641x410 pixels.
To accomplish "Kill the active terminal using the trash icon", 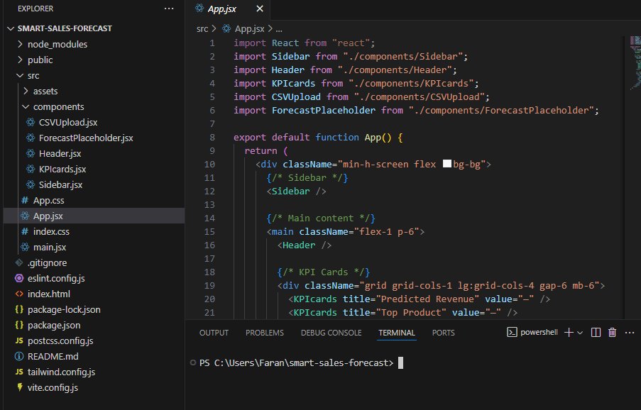I will [612, 331].
